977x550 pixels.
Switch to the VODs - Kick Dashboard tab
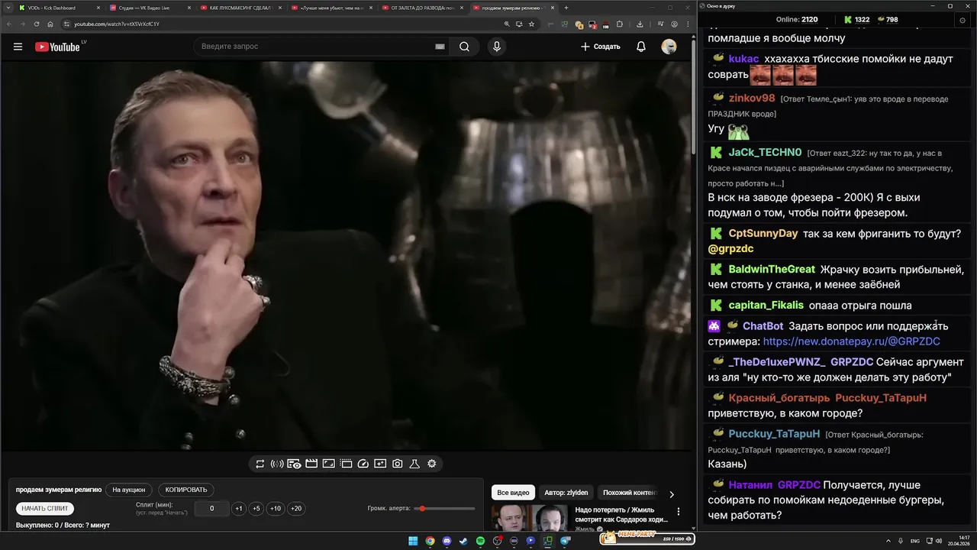57,8
